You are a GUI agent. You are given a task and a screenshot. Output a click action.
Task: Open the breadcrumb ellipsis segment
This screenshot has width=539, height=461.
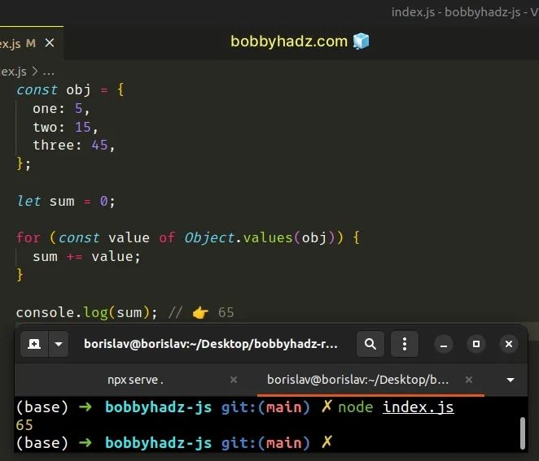click(x=49, y=72)
